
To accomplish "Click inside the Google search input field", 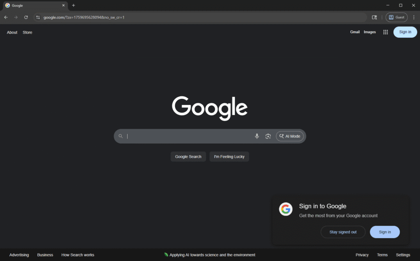I will (x=185, y=136).
